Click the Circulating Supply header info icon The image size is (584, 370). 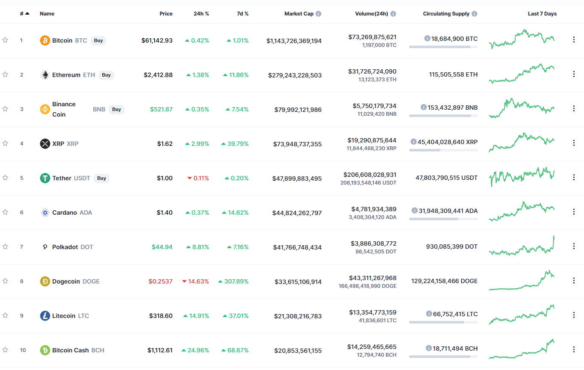[474, 14]
